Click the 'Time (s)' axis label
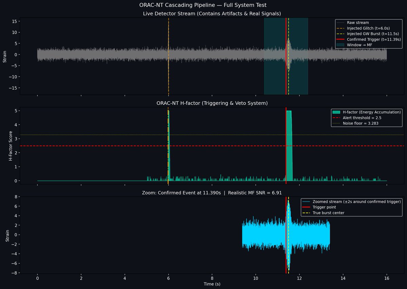Screen dimensions: 407x289 click(x=213, y=284)
